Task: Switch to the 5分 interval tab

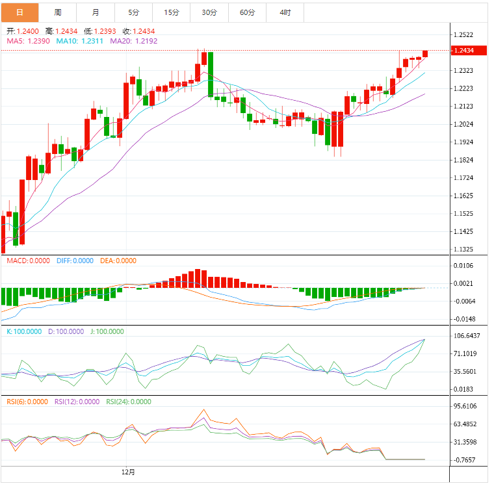Action: [134, 12]
